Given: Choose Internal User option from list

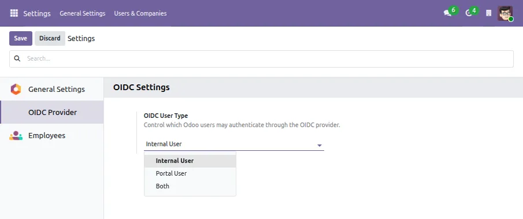Looking at the screenshot, I should tap(190, 161).
